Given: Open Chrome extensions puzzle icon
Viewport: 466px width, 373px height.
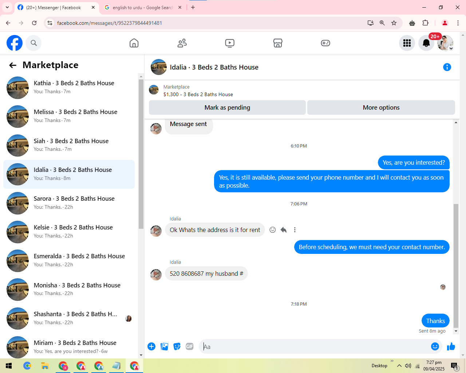Looking at the screenshot, I should [425, 23].
